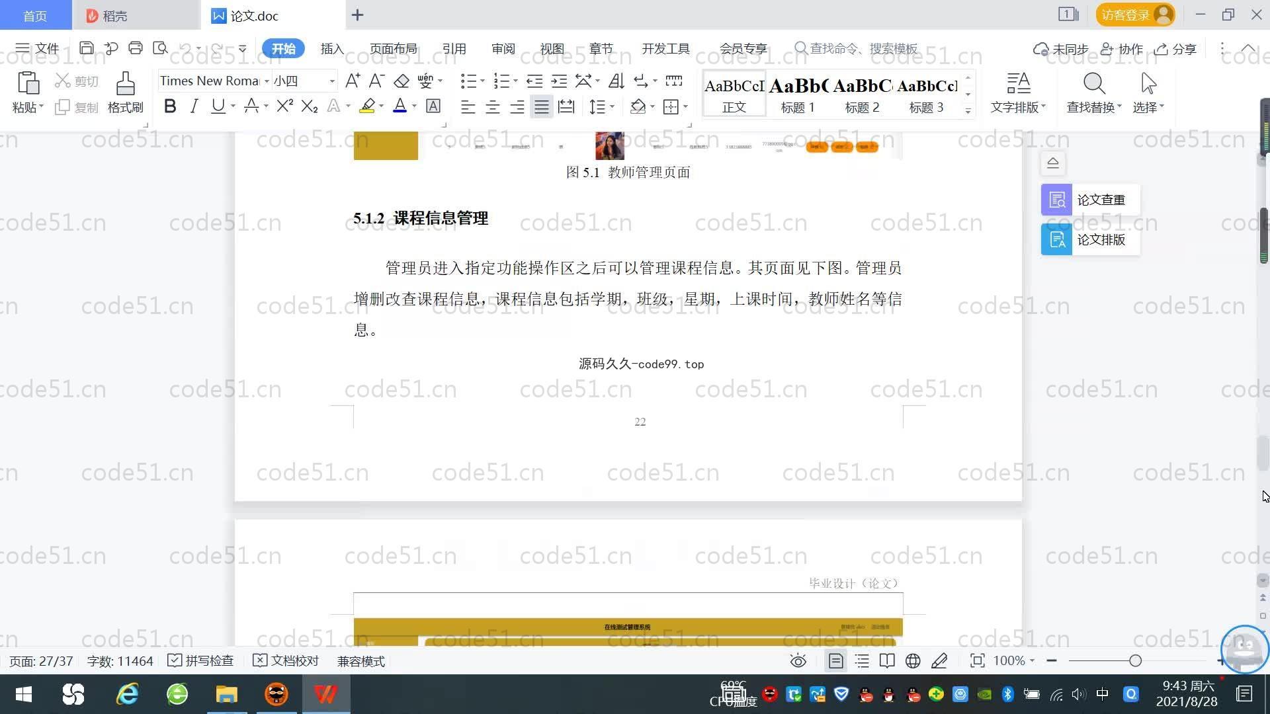1270x714 pixels.
Task: Switch to 审阅 tab
Action: [x=503, y=48]
